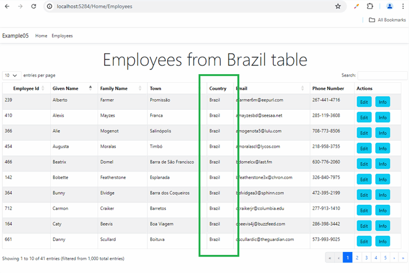
Task: Show info for Bobette Featherstone
Action: click(x=383, y=180)
